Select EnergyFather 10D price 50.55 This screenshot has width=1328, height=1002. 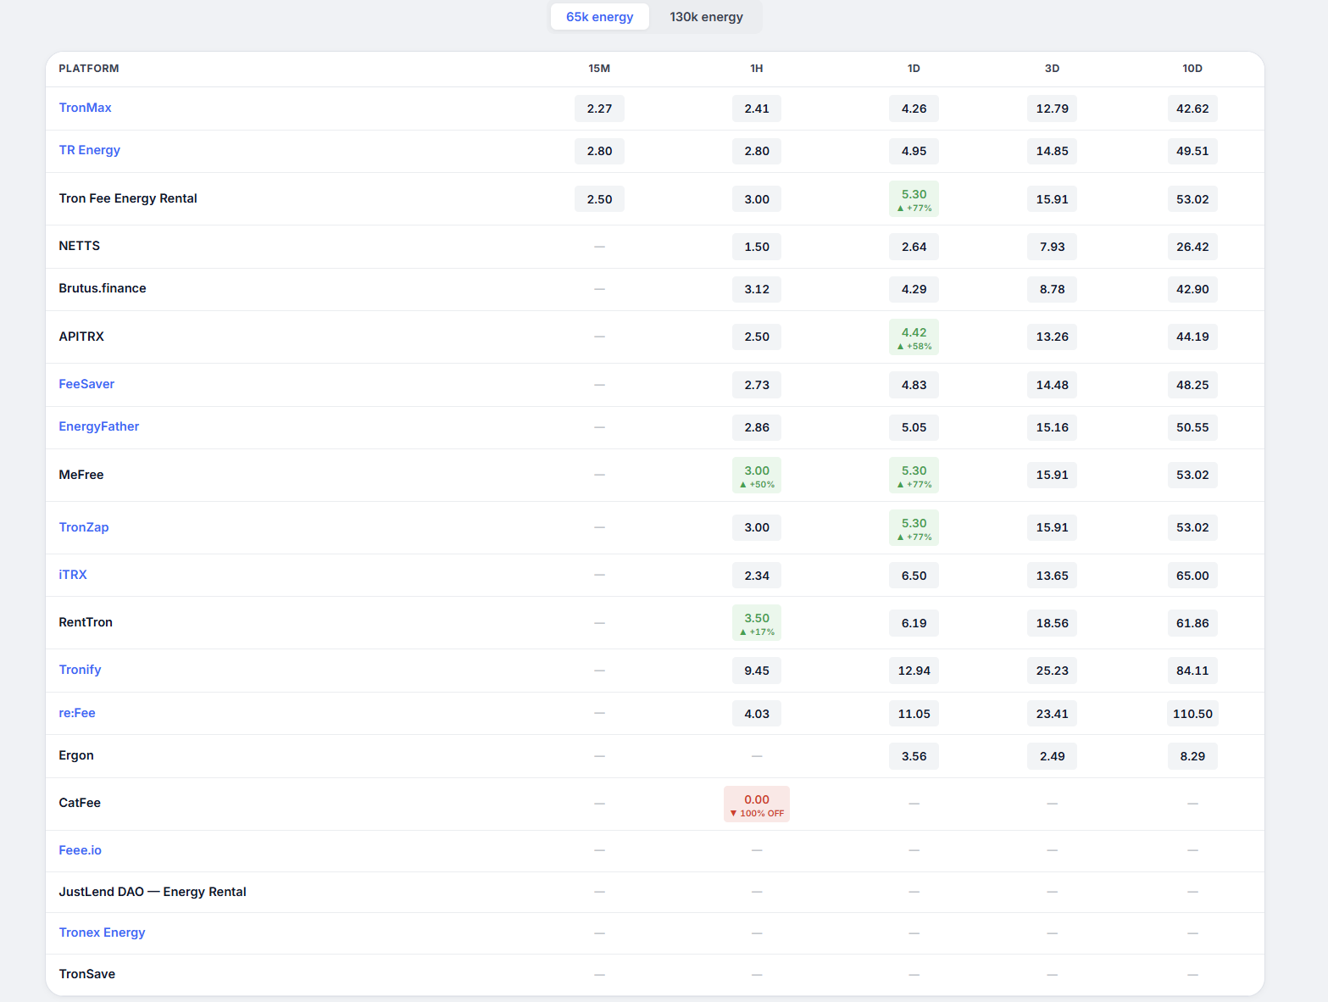point(1192,427)
